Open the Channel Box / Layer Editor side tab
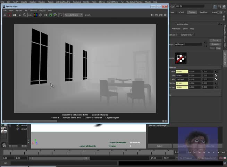 [x=225, y=36]
